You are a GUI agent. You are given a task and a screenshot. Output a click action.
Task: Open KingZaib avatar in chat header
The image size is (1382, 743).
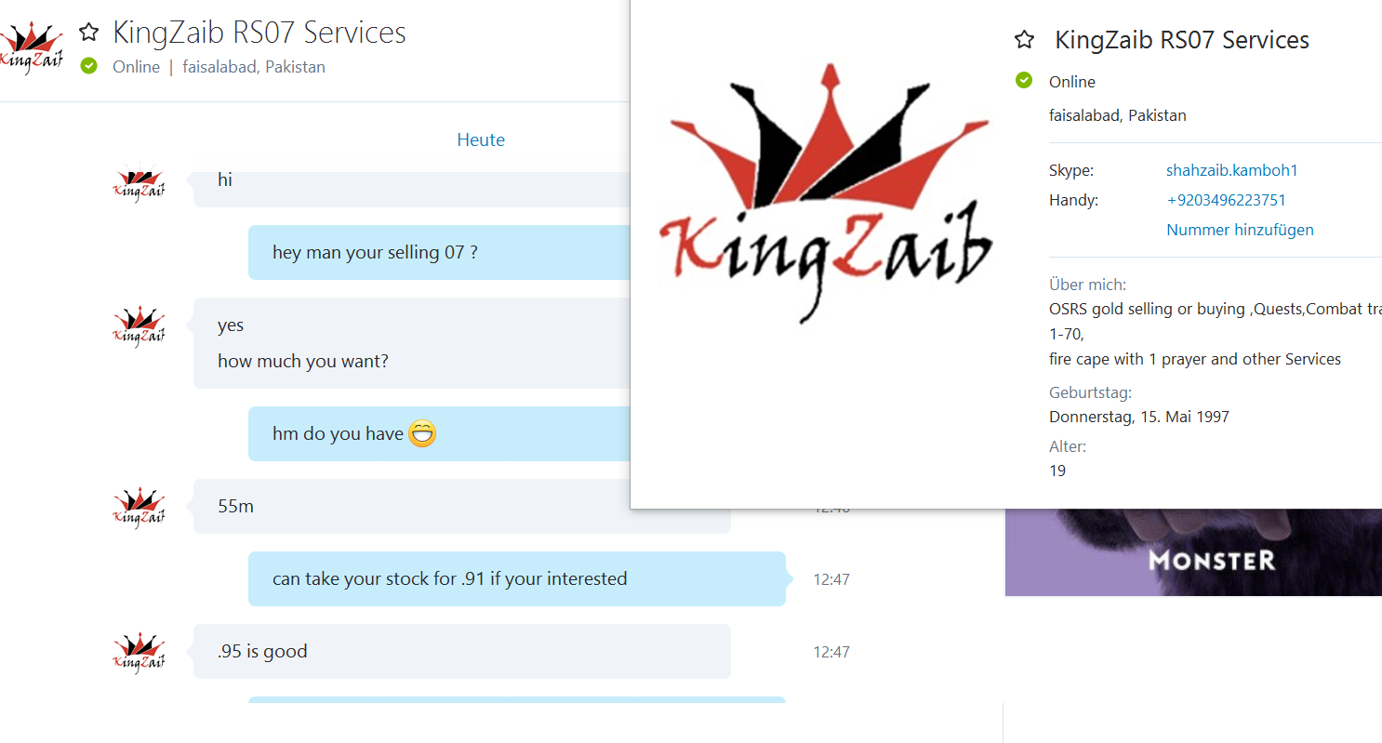pyautogui.click(x=32, y=49)
